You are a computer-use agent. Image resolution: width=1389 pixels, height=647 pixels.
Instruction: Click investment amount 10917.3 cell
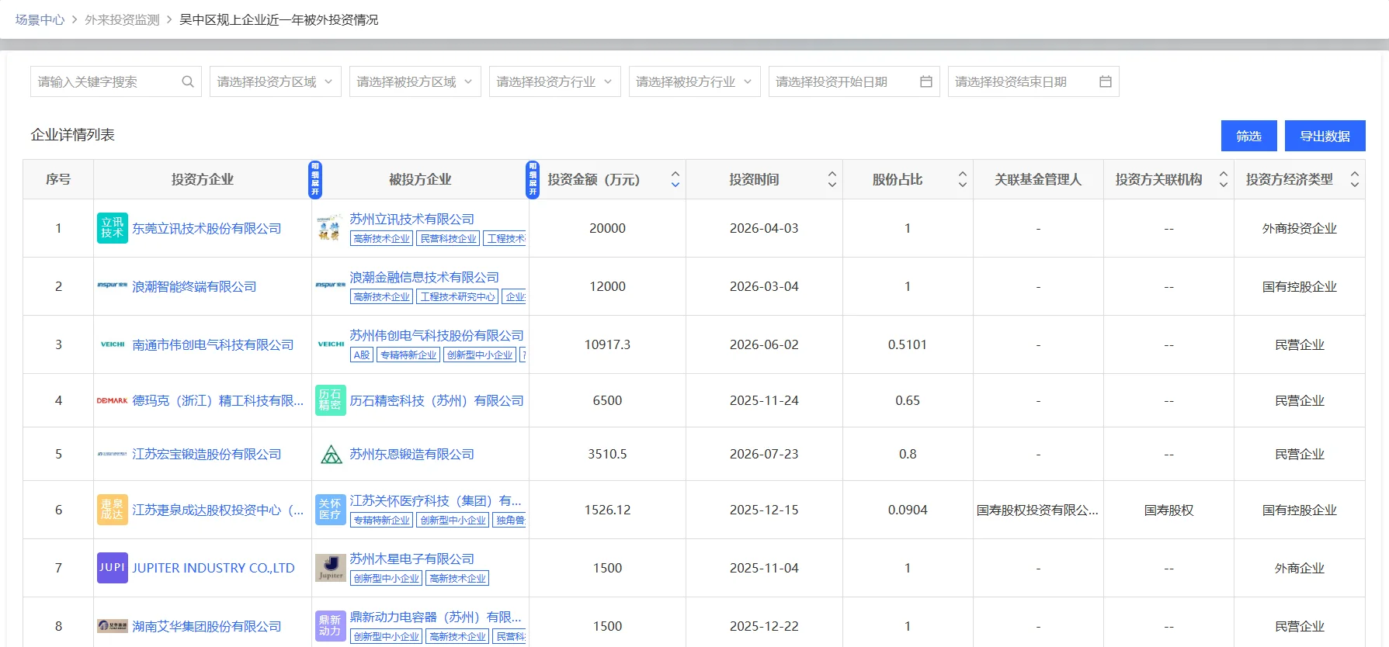click(x=607, y=344)
